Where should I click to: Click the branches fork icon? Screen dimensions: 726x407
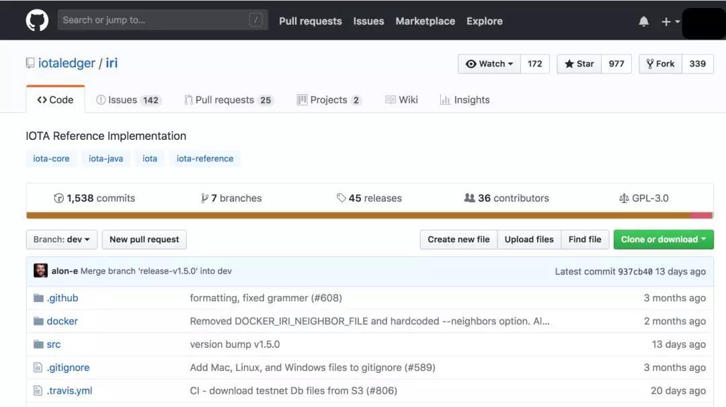(x=204, y=198)
